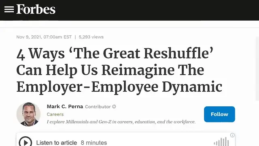Click the audio player info icon
This screenshot has height=146, width=259.
(x=232, y=135)
